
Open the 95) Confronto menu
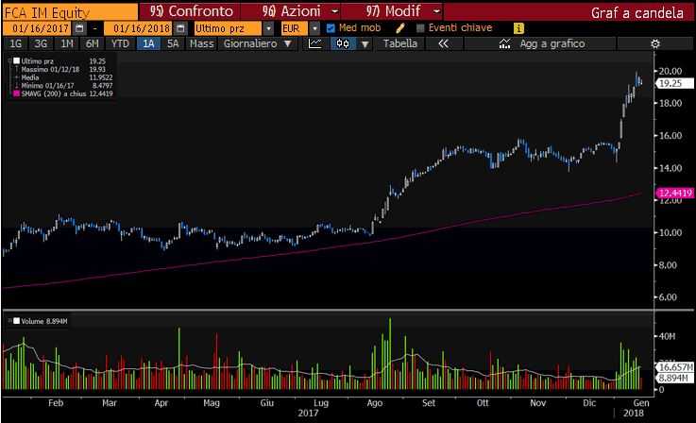point(191,11)
